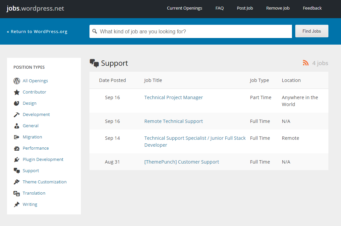Click the star icon for Contributor
The height and width of the screenshot is (226, 341).
click(x=17, y=92)
